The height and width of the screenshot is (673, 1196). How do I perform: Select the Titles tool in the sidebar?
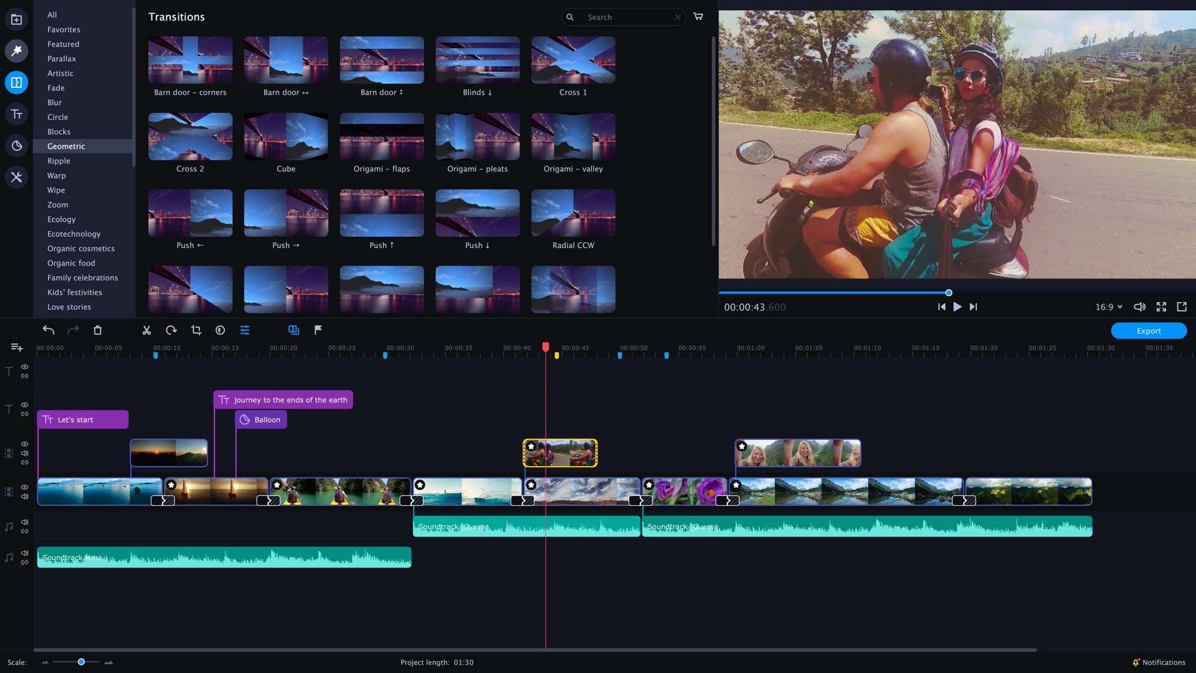16,114
